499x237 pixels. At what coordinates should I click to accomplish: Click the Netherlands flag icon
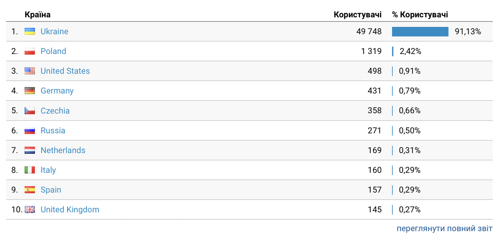pyautogui.click(x=30, y=150)
